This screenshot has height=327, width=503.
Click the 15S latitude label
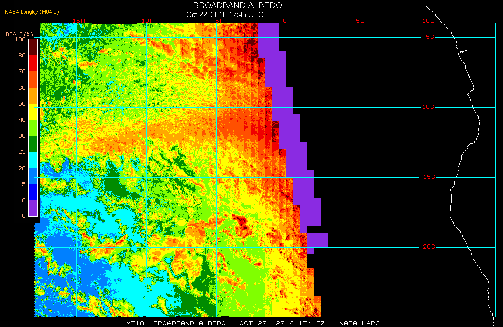click(x=429, y=177)
